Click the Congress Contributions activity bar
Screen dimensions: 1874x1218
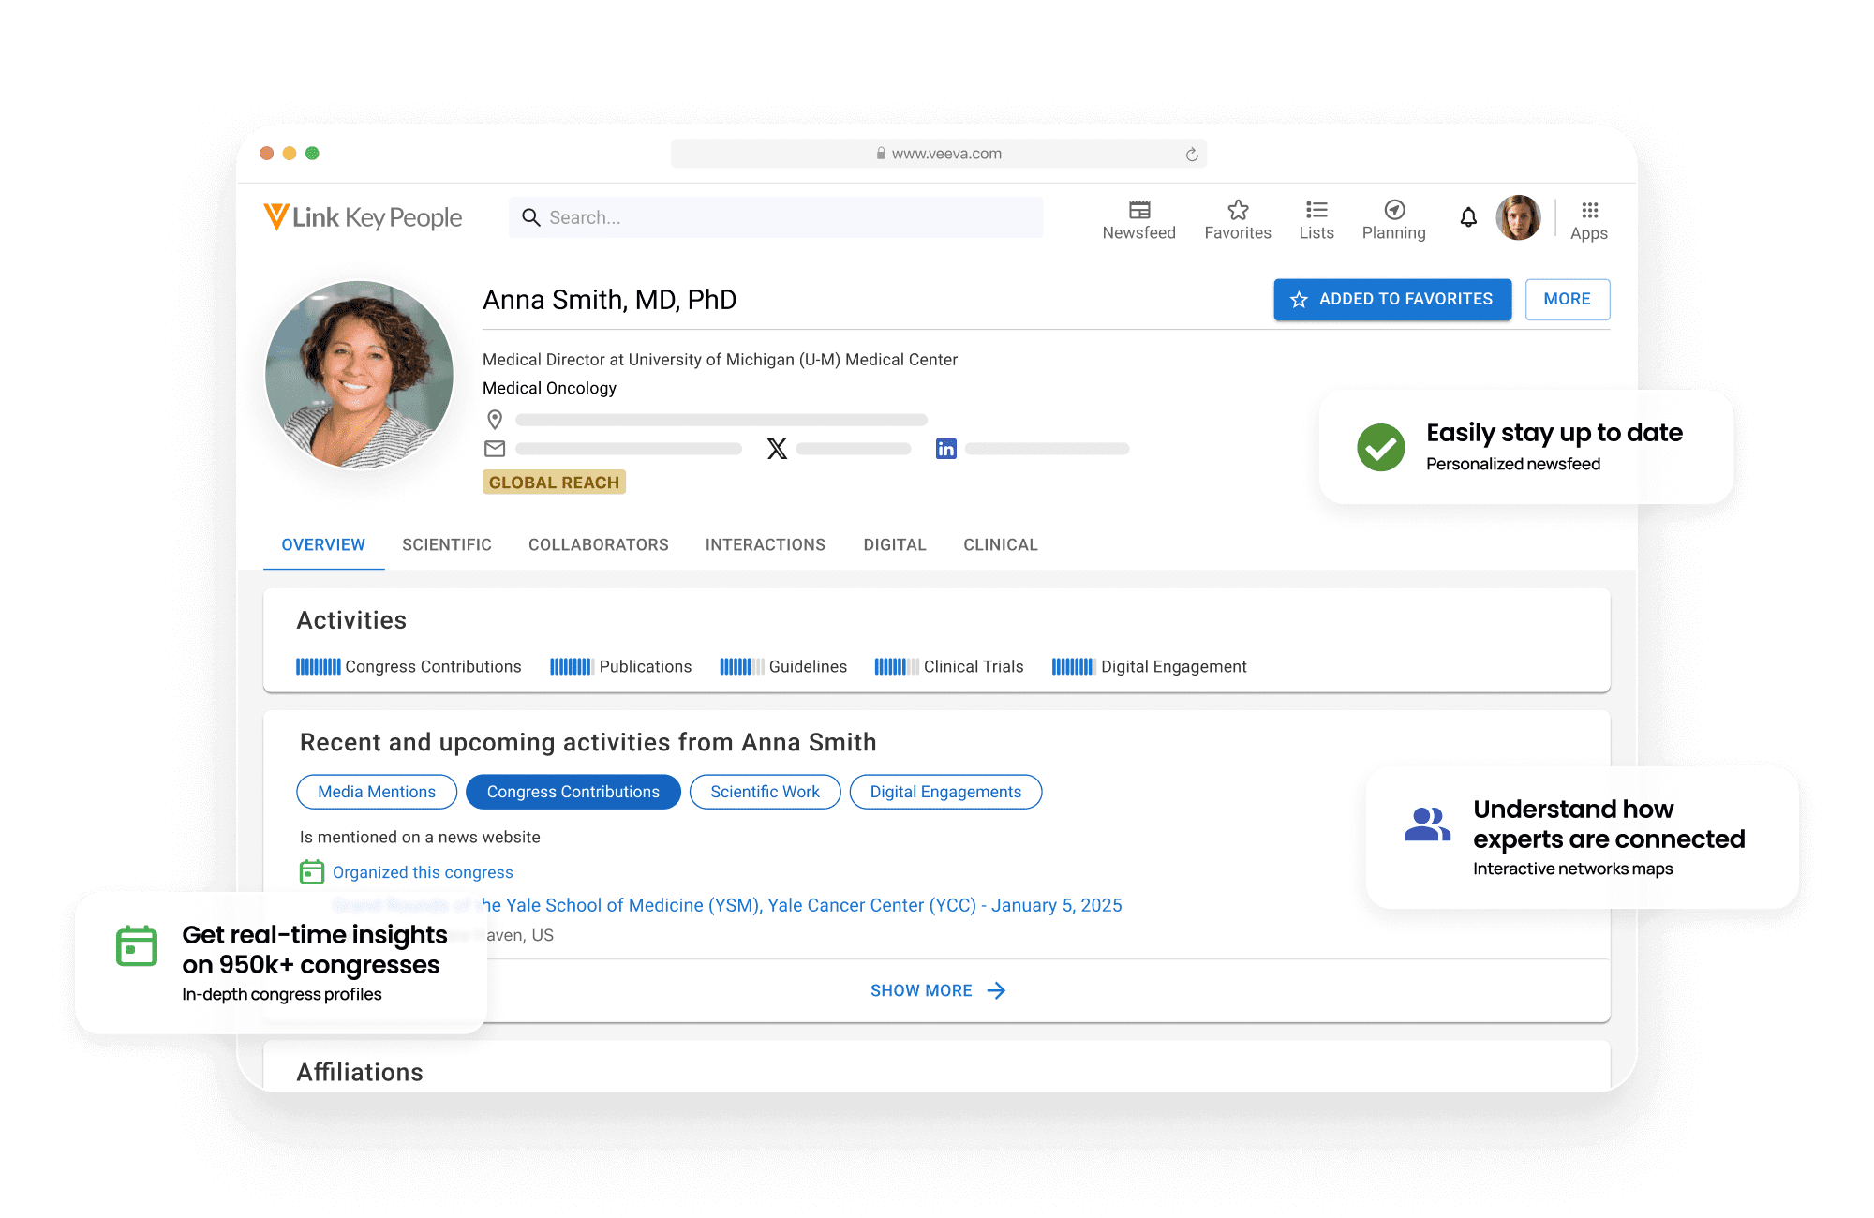pyautogui.click(x=319, y=666)
